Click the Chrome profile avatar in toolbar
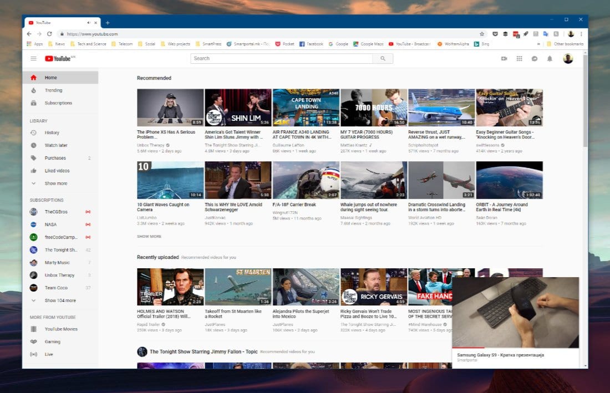610x393 pixels. pyautogui.click(x=571, y=34)
